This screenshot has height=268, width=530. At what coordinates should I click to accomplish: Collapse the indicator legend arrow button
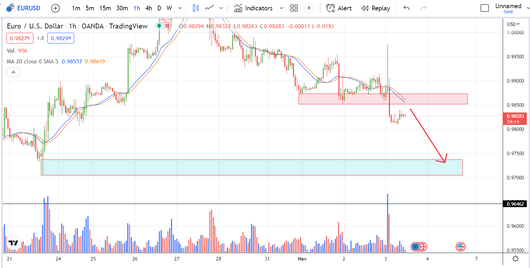click(13, 73)
